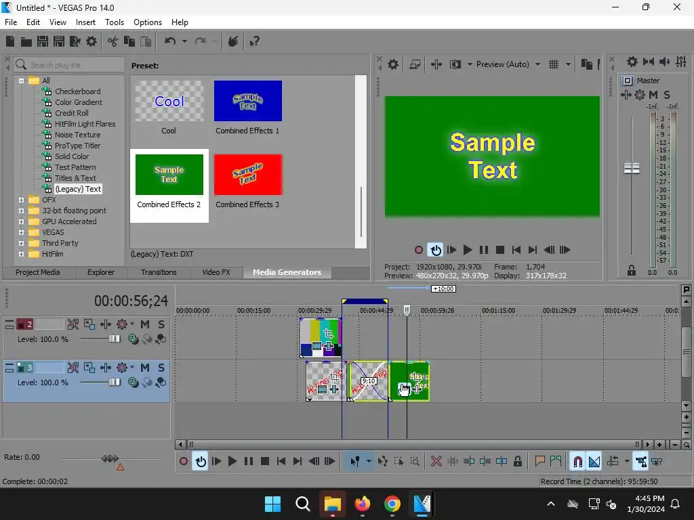
Task: Click the copy snapshot icon in preview
Action: (587, 64)
